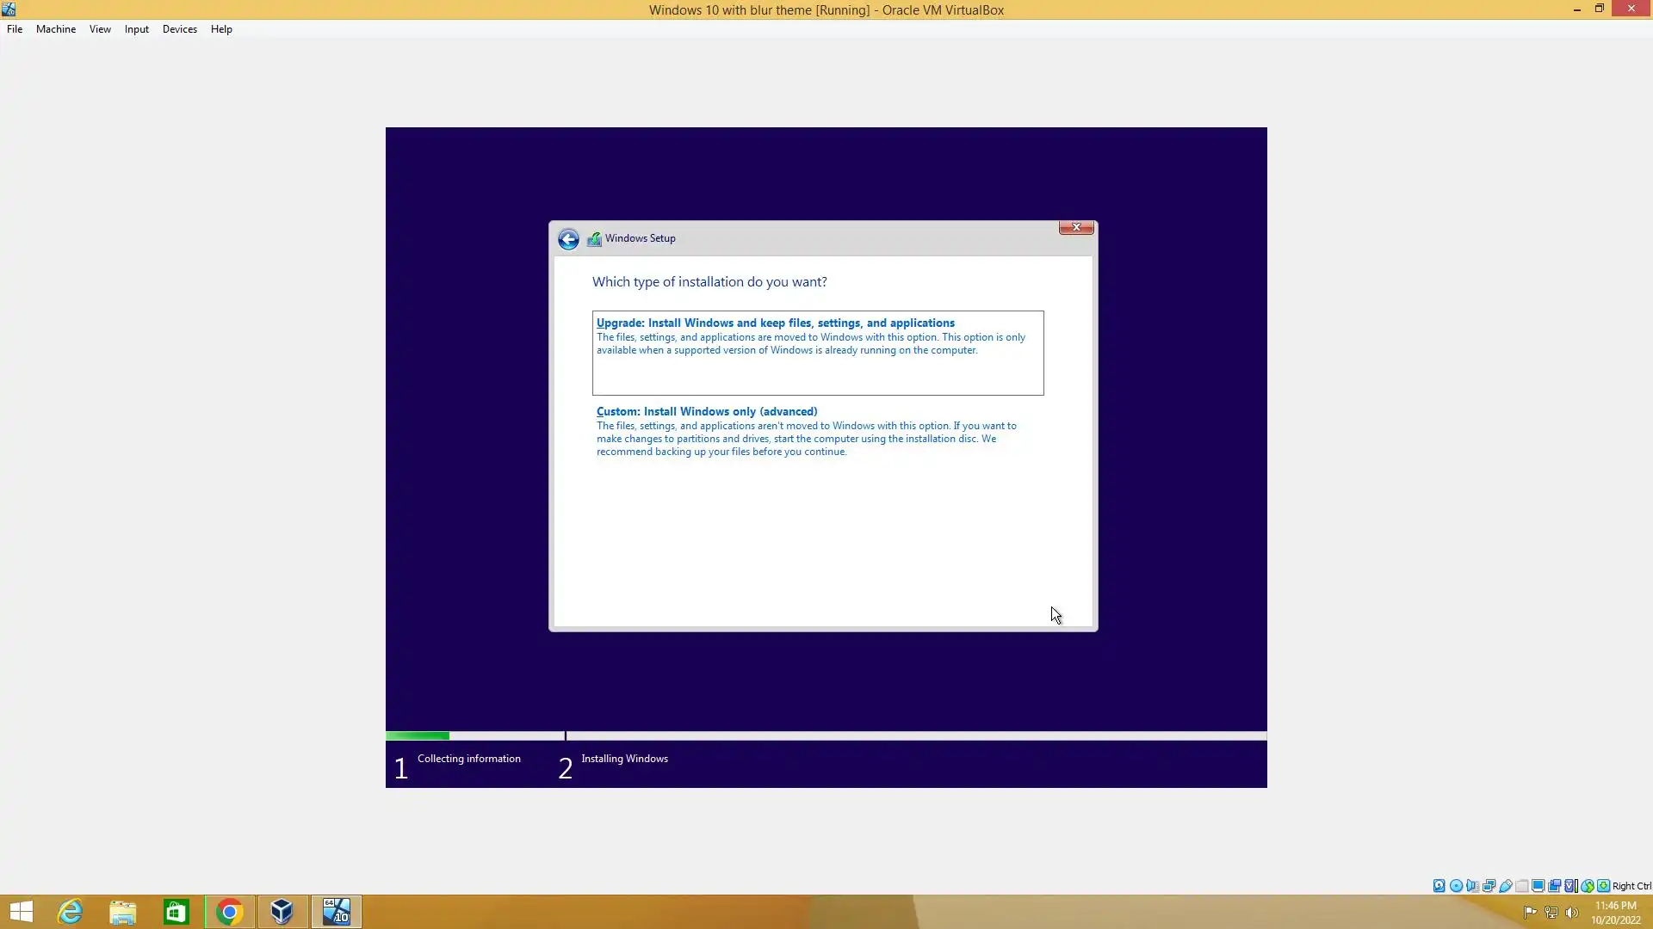Choose Upgrade: Install Windows and keep files
Screen dimensions: 1653x929
click(x=775, y=323)
